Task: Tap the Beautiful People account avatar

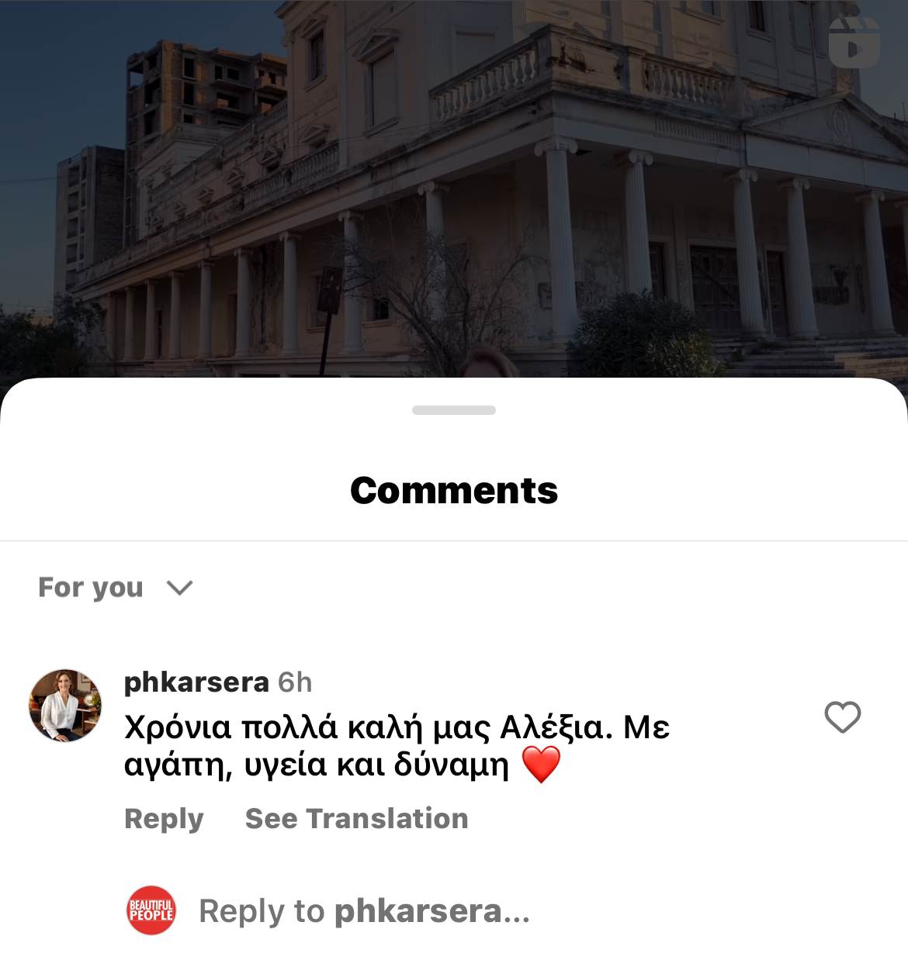Action: (x=151, y=910)
